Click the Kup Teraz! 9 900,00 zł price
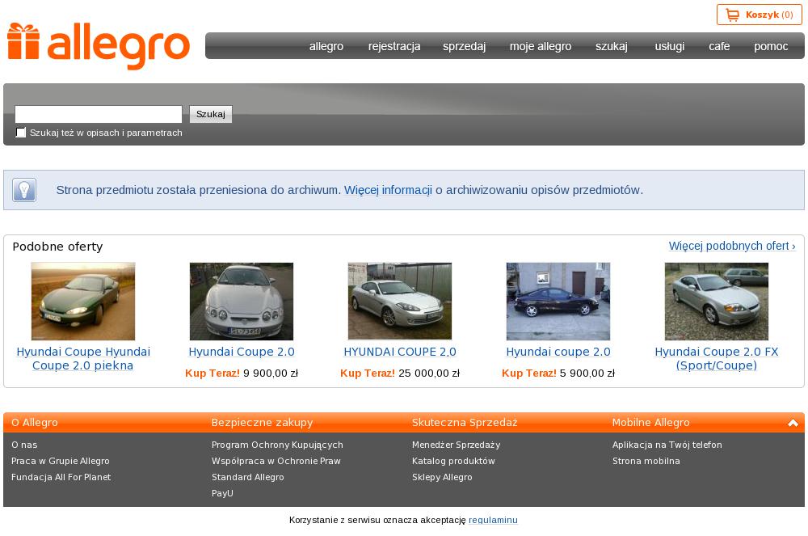 click(241, 374)
